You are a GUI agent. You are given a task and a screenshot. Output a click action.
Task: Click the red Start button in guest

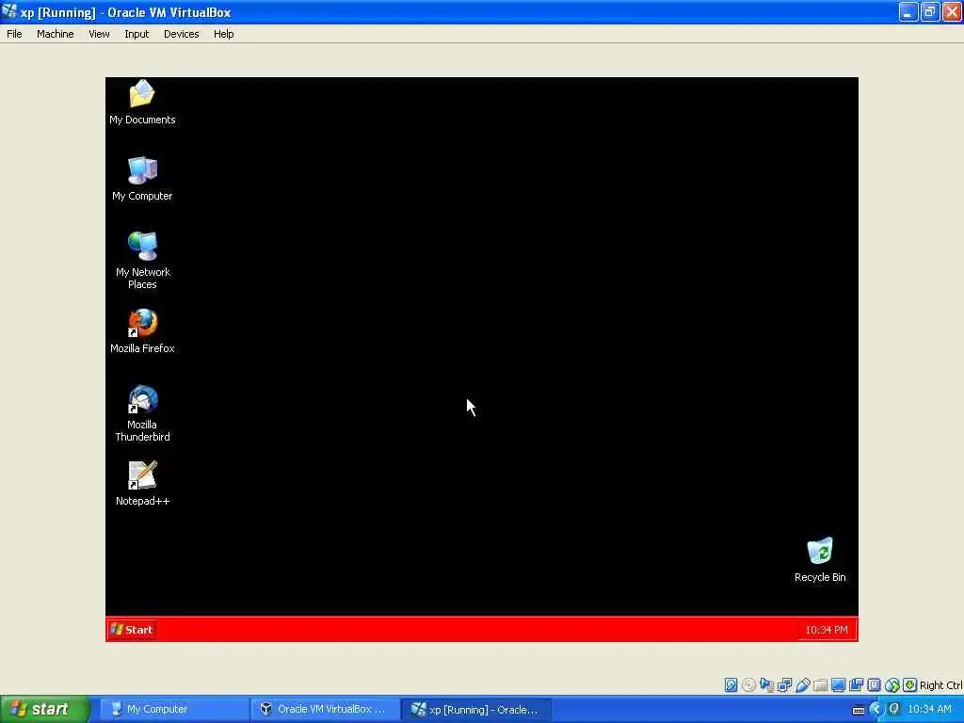pos(132,630)
